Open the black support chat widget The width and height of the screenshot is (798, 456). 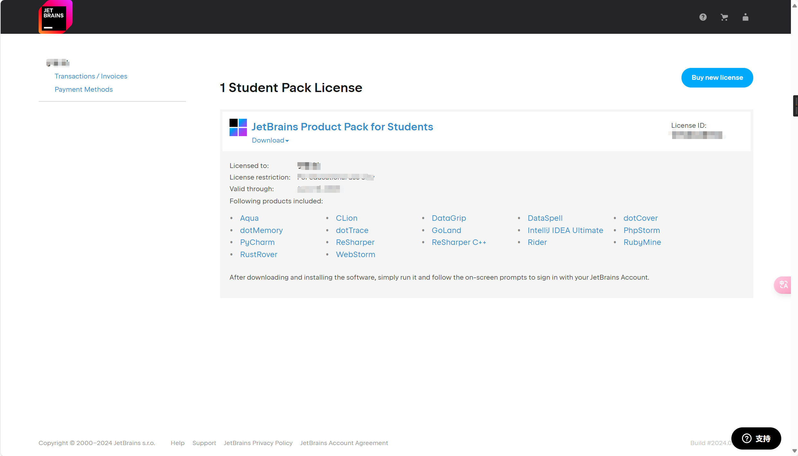coord(756,438)
